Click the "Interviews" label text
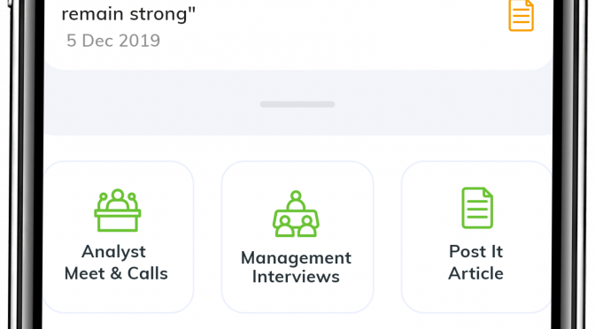This screenshot has width=595, height=329. pyautogui.click(x=296, y=276)
